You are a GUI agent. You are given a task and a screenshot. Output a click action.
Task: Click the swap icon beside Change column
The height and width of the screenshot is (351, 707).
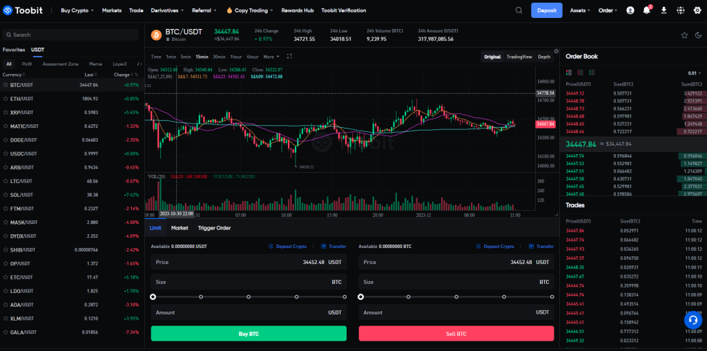(136, 75)
